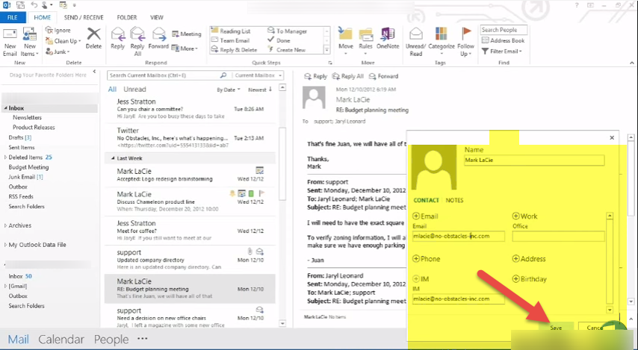Image resolution: width=638 pixels, height=350 pixels.
Task: Create a New Email
Action: [x=10, y=43]
